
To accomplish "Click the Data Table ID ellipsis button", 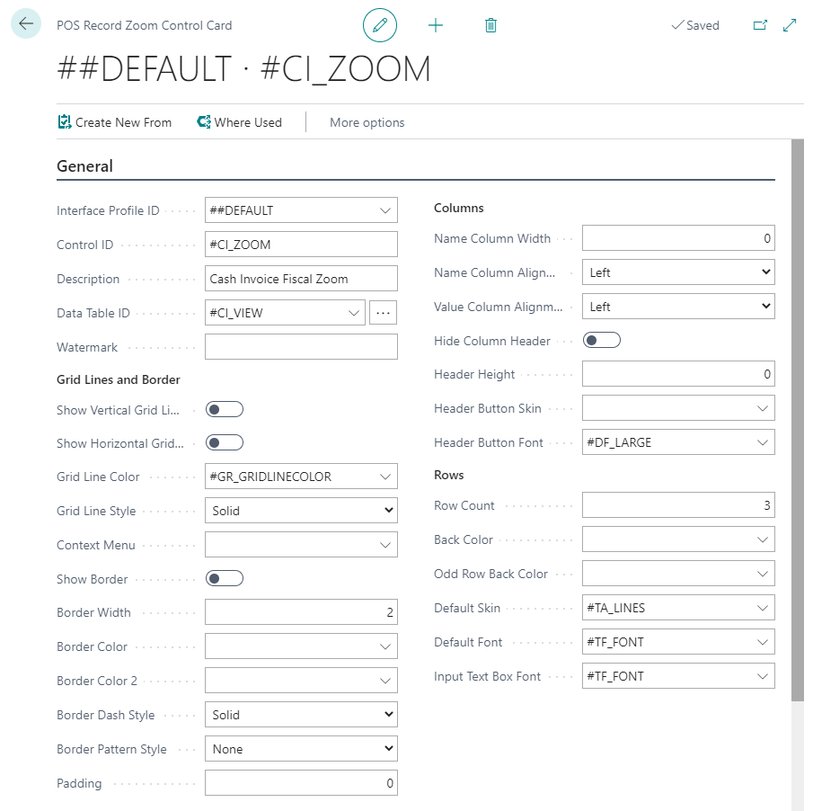I will click(383, 313).
